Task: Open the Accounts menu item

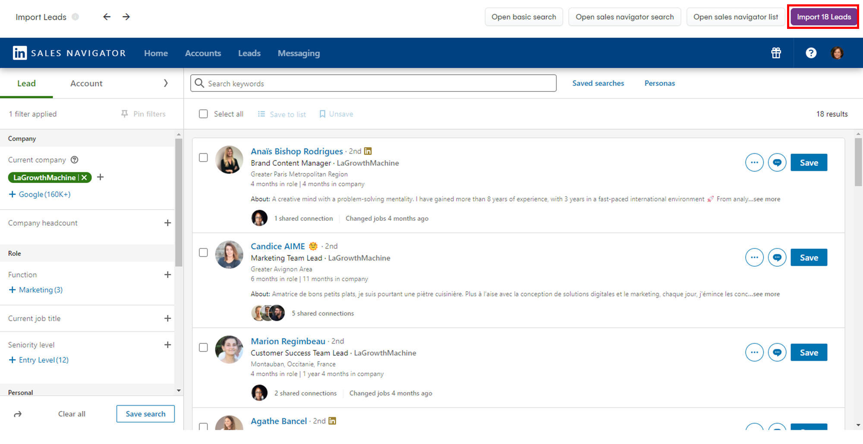Action: coord(203,53)
